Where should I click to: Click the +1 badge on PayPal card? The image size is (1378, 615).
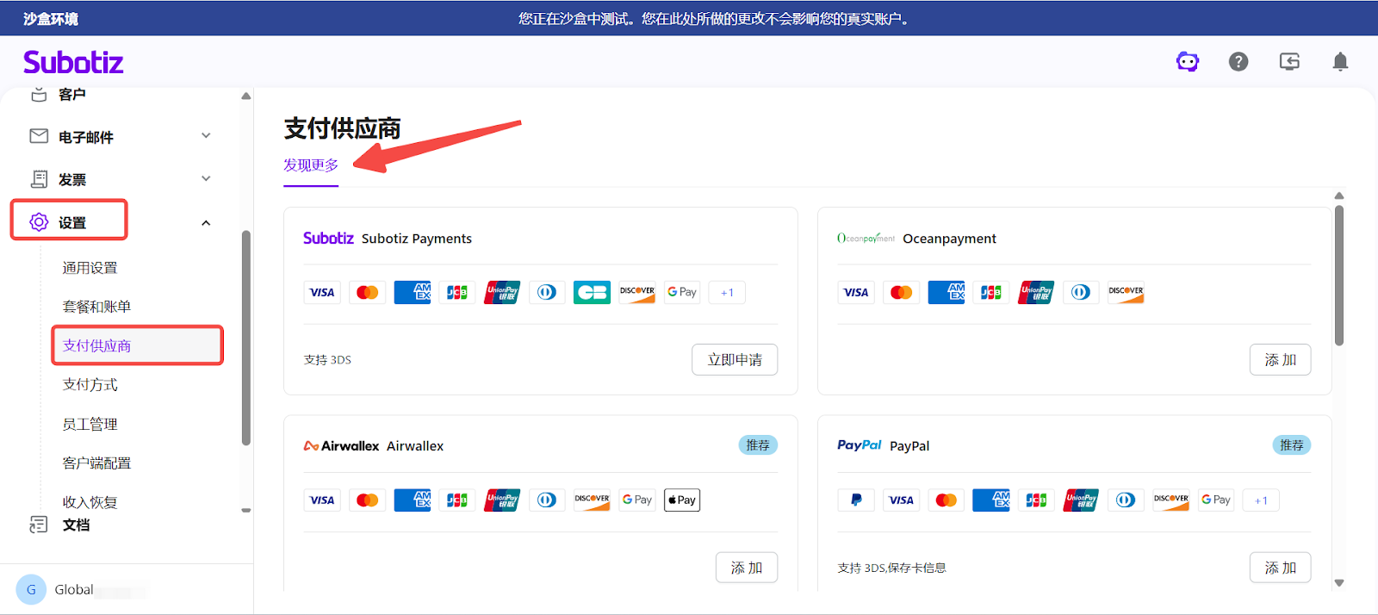tap(1261, 500)
